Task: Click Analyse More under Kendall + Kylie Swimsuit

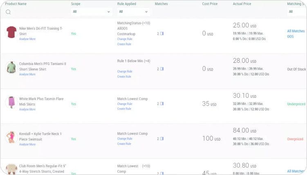Action: [27, 144]
